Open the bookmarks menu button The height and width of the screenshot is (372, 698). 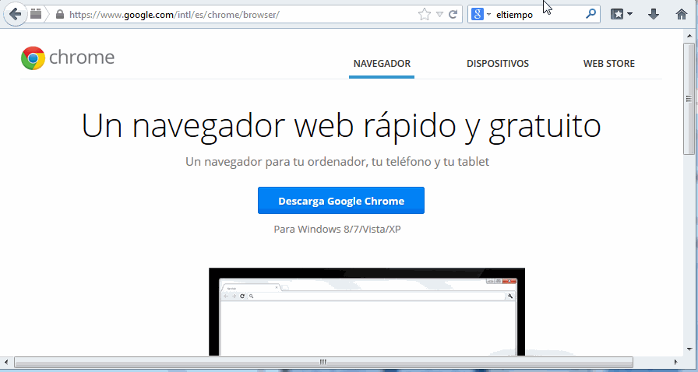(x=621, y=14)
